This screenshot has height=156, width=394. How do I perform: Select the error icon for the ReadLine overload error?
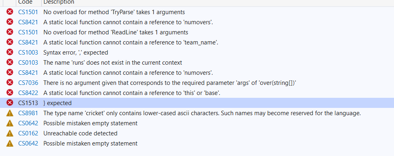(x=10, y=32)
